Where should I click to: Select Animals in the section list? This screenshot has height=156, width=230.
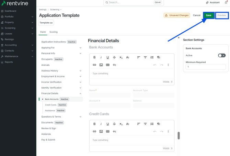pos(45,65)
